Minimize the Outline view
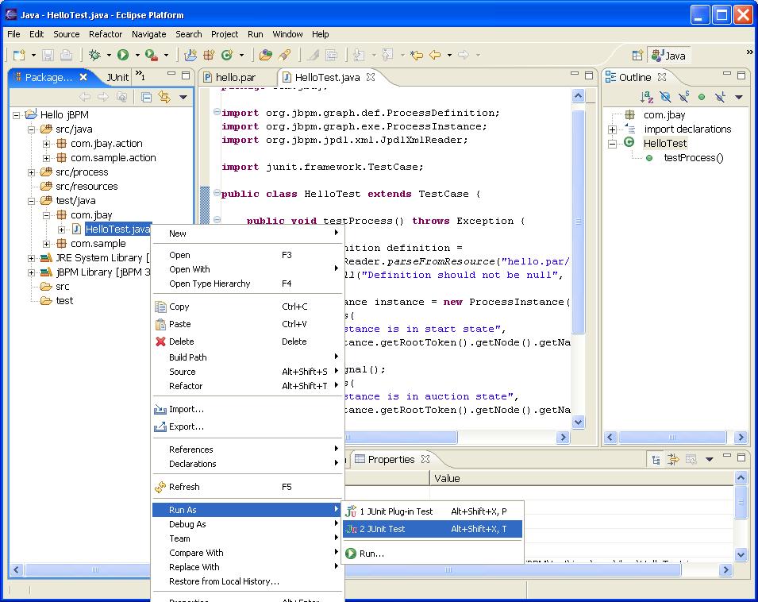Viewport: 758px width, 602px height. 726,74
